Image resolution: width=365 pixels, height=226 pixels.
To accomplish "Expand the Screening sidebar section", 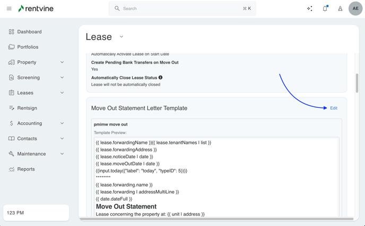I will tap(62, 78).
